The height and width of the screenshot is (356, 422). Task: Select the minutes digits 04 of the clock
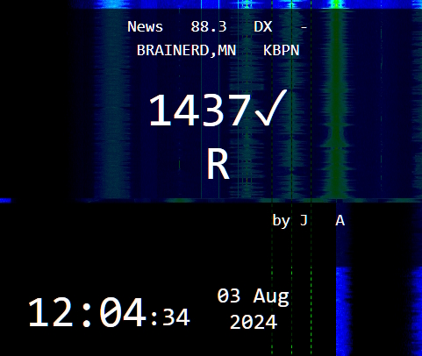pyautogui.click(x=123, y=312)
